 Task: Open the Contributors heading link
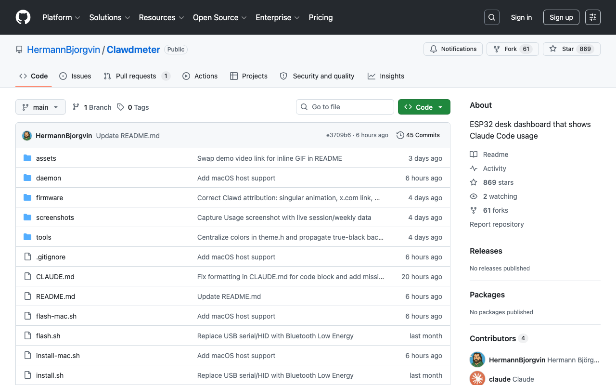(499, 338)
